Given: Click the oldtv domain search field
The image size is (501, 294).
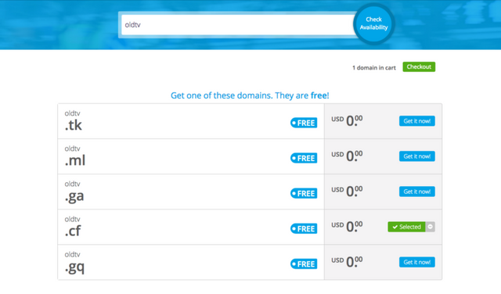Looking at the screenshot, I should click(x=238, y=25).
